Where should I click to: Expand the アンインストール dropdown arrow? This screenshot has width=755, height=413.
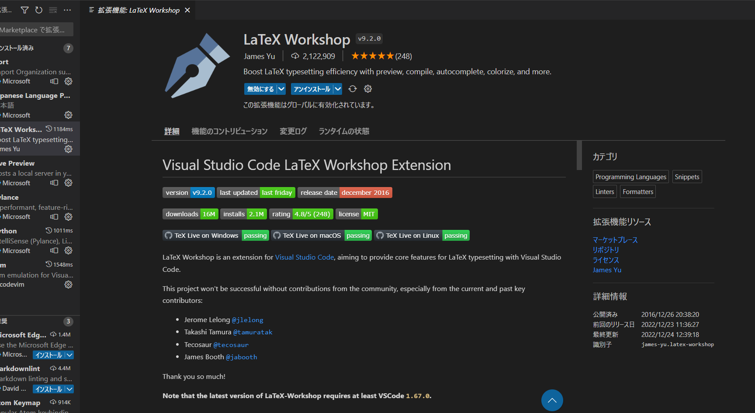[338, 89]
